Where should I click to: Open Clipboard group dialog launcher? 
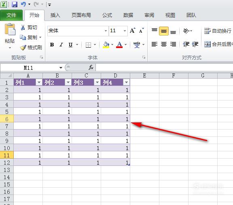point(41,57)
